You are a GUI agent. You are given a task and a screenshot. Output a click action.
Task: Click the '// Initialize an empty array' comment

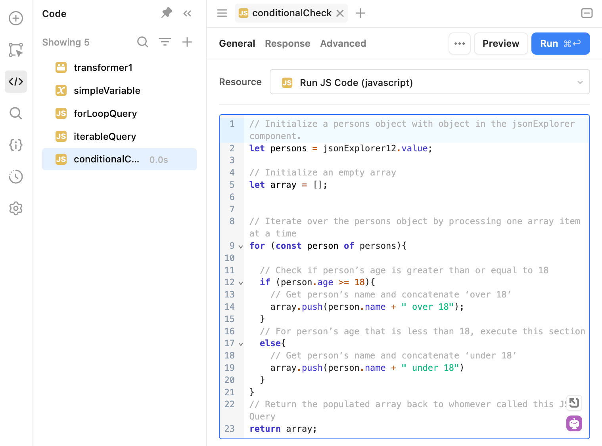click(323, 172)
